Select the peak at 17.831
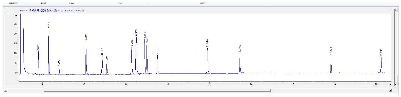 pyautogui.click(x=331, y=64)
